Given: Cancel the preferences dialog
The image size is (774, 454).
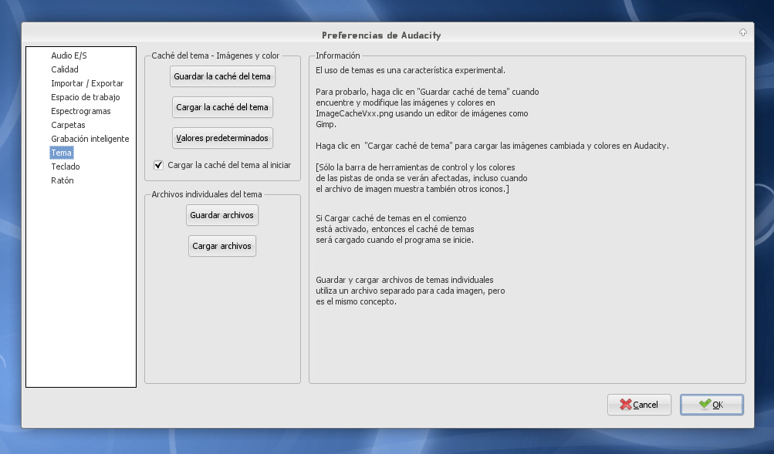Looking at the screenshot, I should pyautogui.click(x=639, y=405).
